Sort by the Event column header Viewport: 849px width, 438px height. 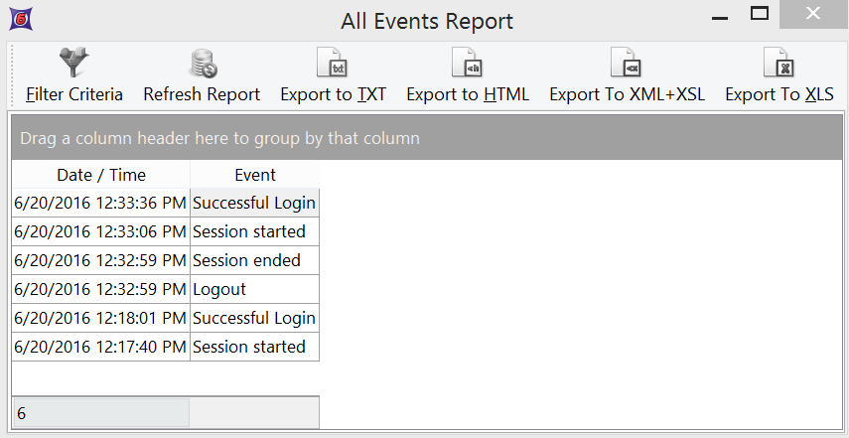point(254,175)
